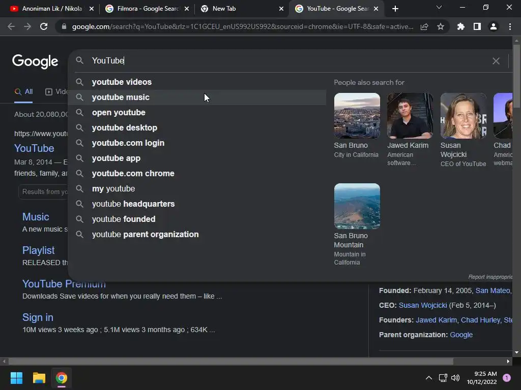Open a new tab with plus button
The height and width of the screenshot is (390, 521).
395,9
